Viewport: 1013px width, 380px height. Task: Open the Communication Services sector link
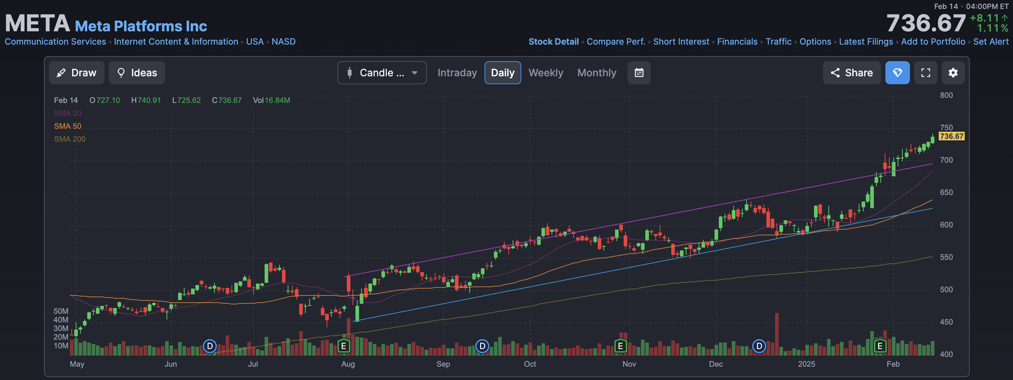[x=56, y=42]
